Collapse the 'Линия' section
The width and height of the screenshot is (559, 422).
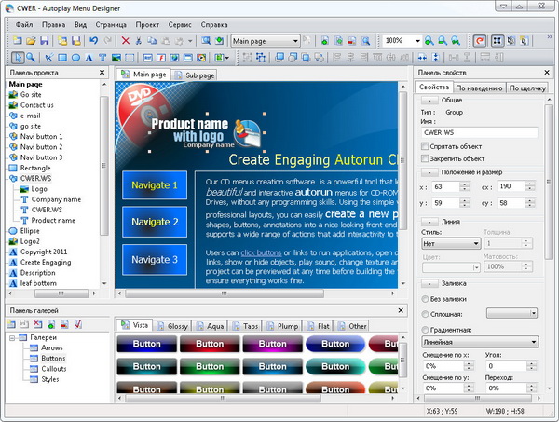point(429,222)
